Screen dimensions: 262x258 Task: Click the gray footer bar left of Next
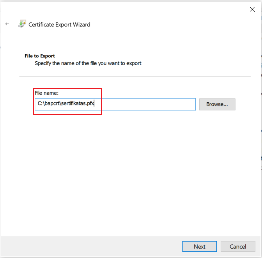tap(90, 246)
